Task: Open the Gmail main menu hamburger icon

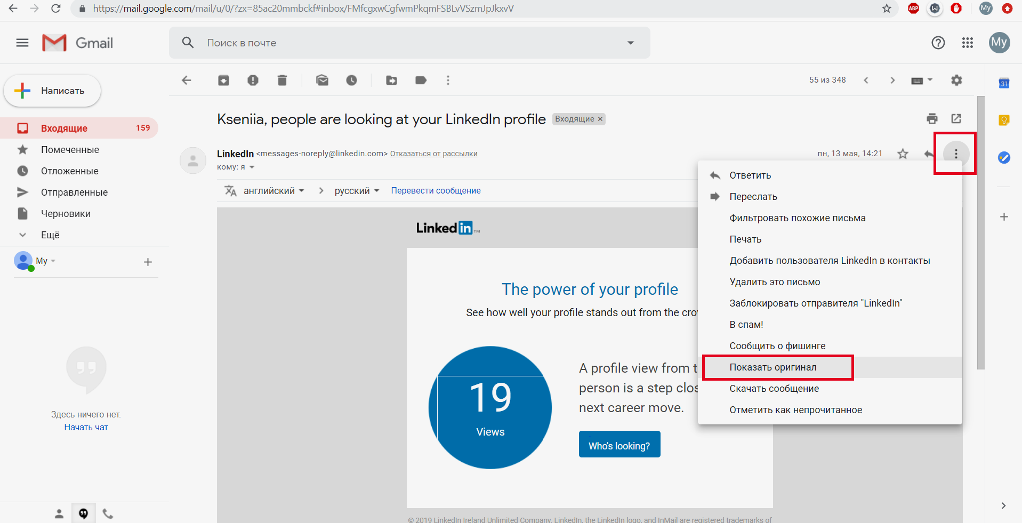Action: (x=22, y=43)
